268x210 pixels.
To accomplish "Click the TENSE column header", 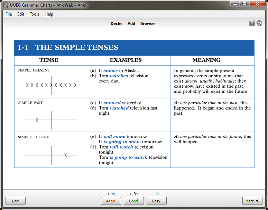I will coord(49,60).
